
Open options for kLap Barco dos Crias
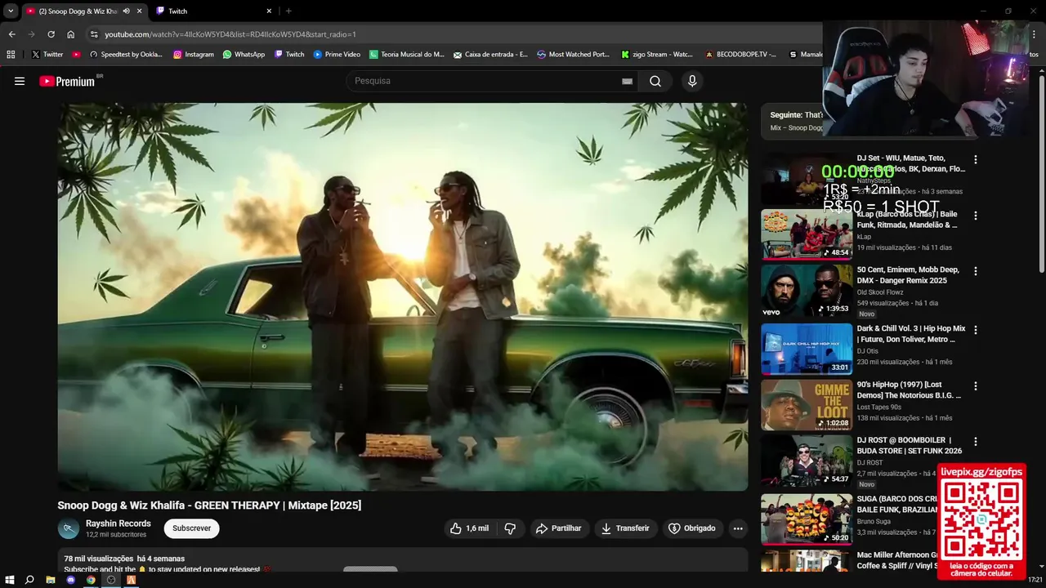pos(975,216)
